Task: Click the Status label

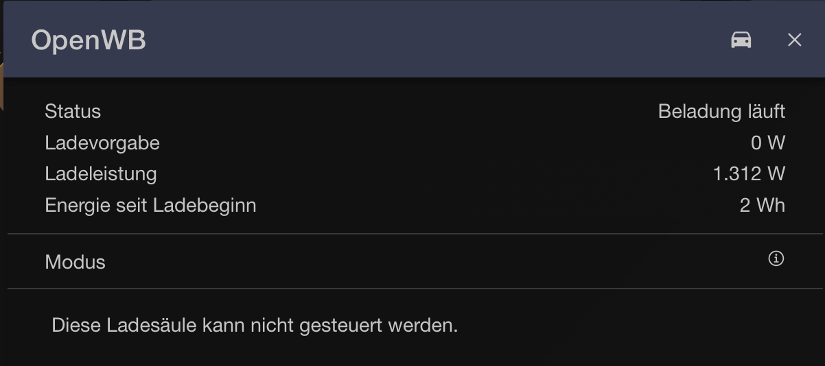Action: (73, 111)
